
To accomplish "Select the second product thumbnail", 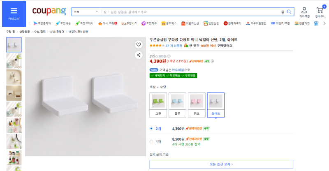I will click(14, 61).
